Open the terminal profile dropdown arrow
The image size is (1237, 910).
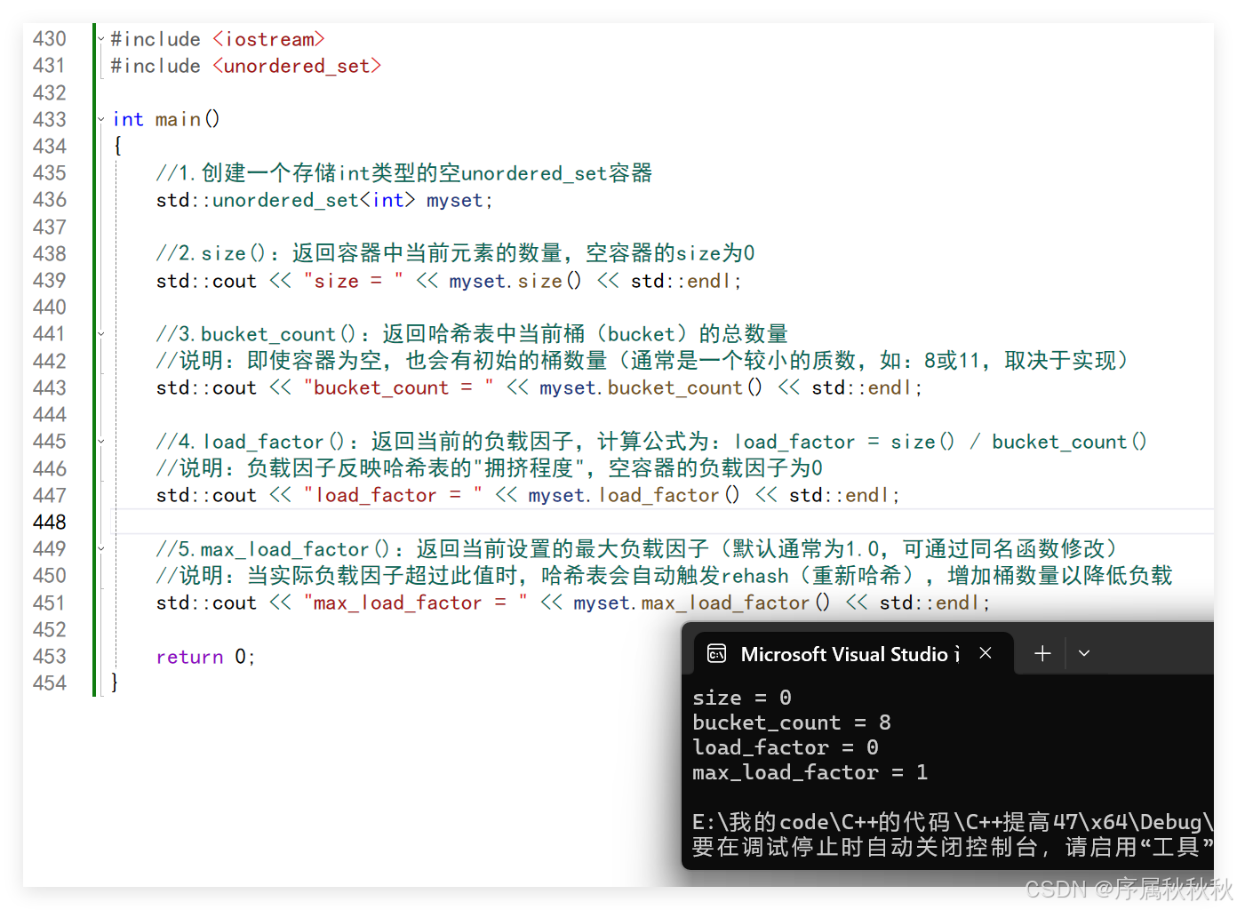coord(1084,653)
